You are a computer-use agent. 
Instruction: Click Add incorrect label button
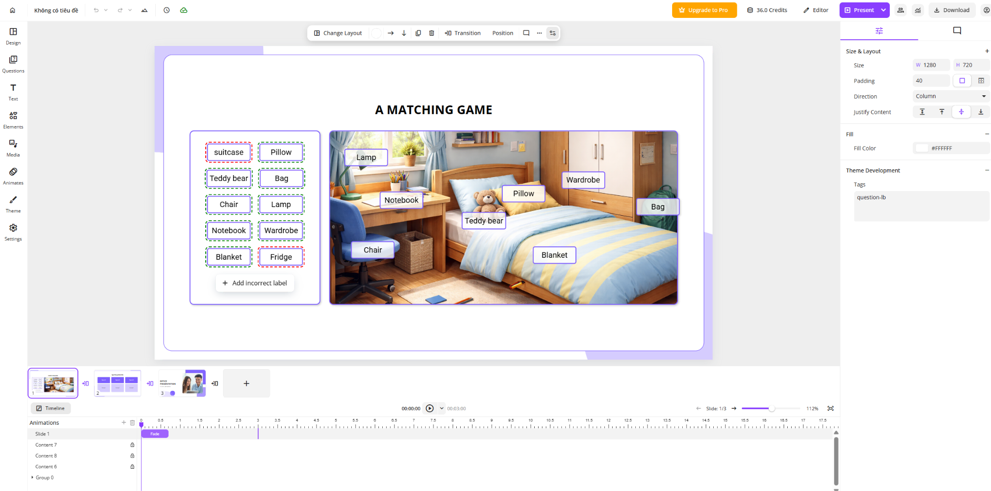coord(255,283)
